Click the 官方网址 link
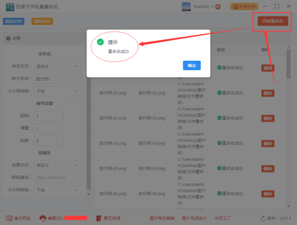The height and width of the screenshot is (225, 297). click(23, 219)
